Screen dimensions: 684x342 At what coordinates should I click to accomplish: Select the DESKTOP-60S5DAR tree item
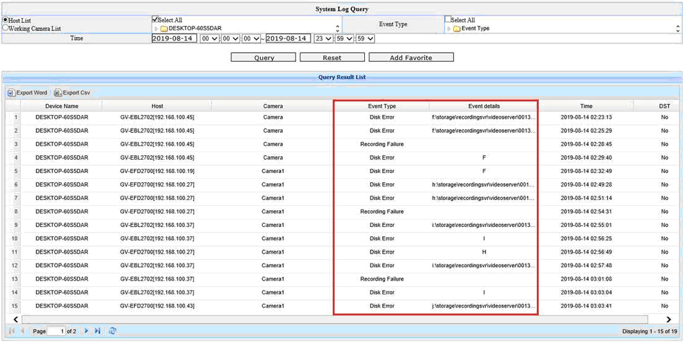pos(195,28)
